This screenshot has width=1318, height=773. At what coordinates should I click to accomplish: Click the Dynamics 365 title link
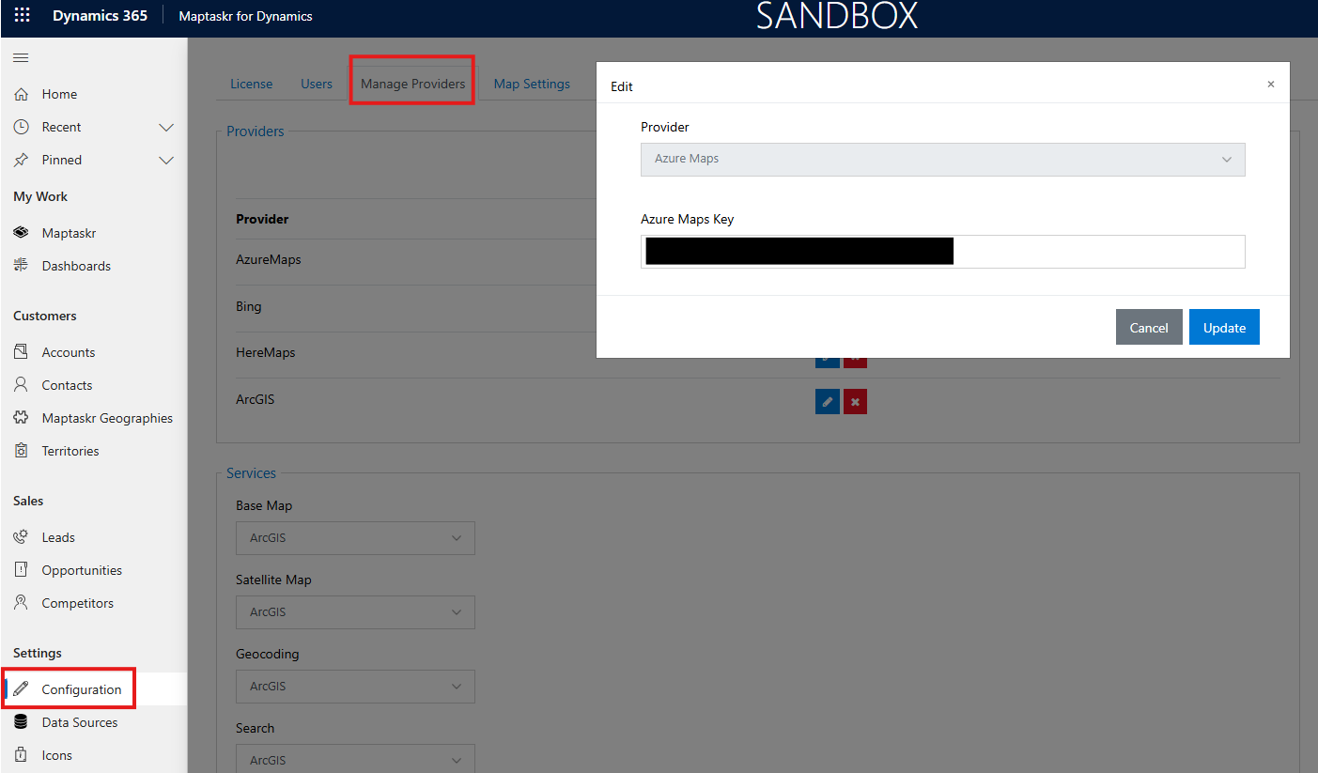click(100, 16)
